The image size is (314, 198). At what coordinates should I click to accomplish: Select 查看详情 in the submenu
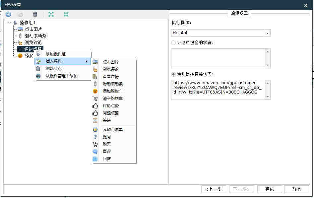[x=113, y=77]
